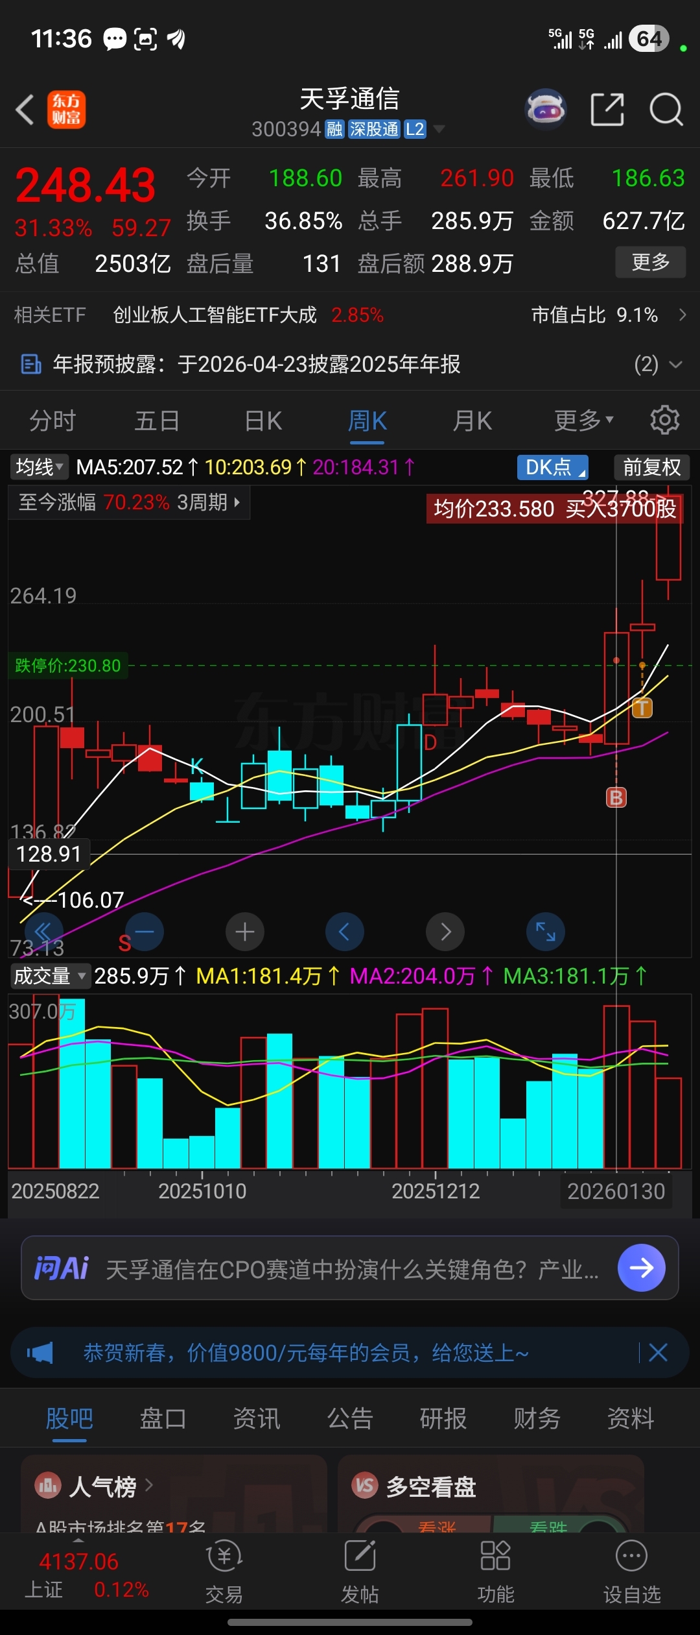700x1635 pixels.
Task: Open the 发帖 post icon
Action: coord(360,1572)
